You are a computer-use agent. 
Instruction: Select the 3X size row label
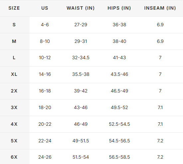(14, 107)
